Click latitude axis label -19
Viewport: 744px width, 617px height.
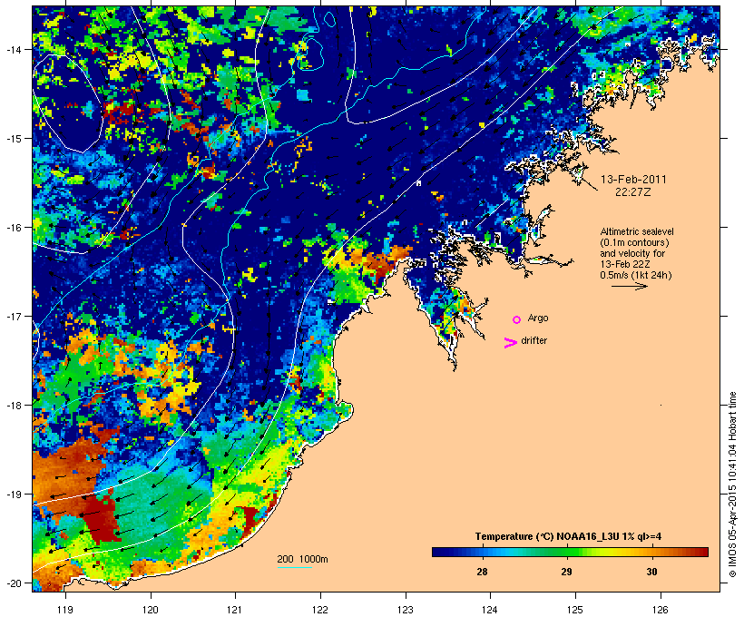pyautogui.click(x=13, y=495)
